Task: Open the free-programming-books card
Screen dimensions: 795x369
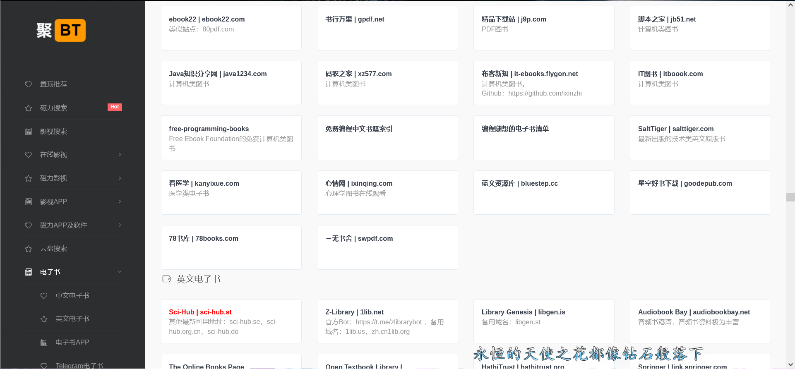Action: 209,129
